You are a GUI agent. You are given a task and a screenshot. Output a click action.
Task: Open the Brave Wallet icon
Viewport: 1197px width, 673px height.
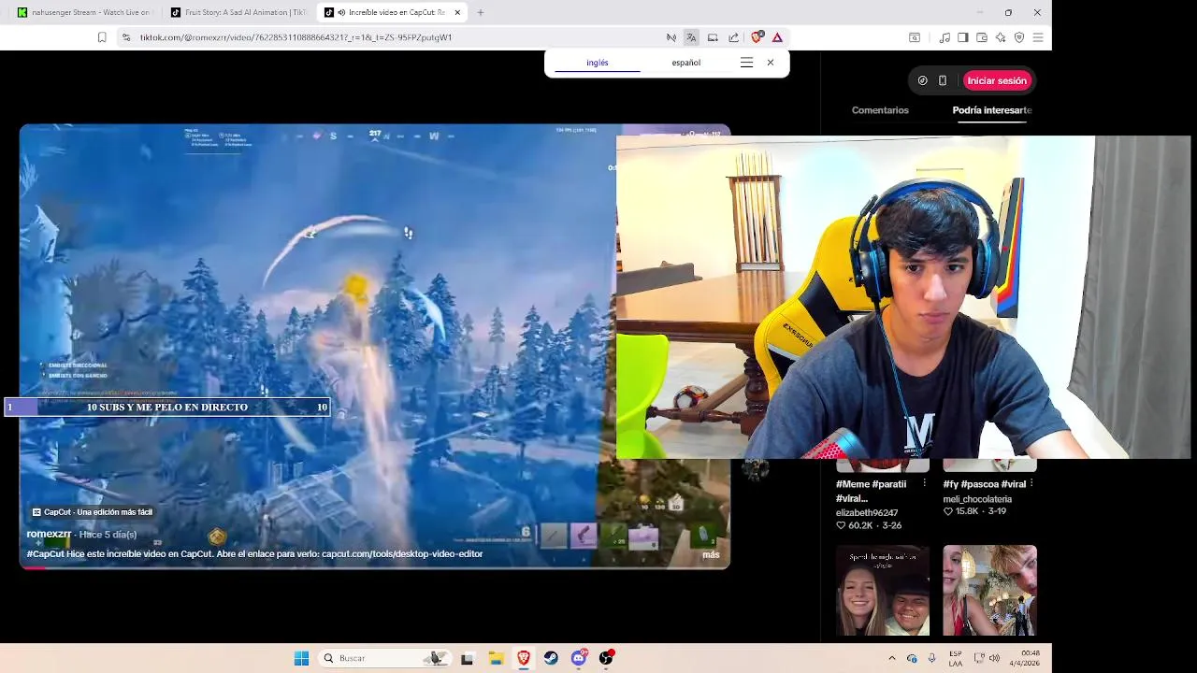coord(982,37)
